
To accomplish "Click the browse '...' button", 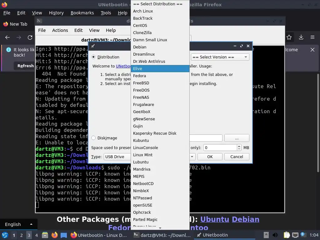I will (x=237, y=138).
